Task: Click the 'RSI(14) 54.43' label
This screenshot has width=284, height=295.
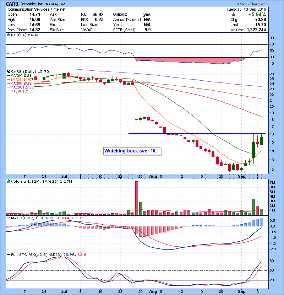Action: click(25, 35)
